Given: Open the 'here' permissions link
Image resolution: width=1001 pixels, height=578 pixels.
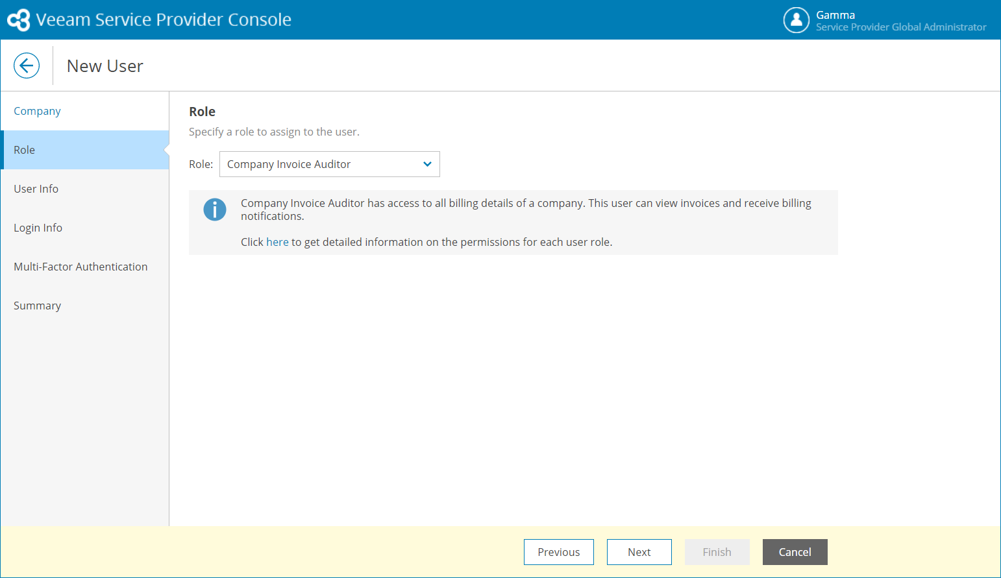Looking at the screenshot, I should [x=277, y=242].
